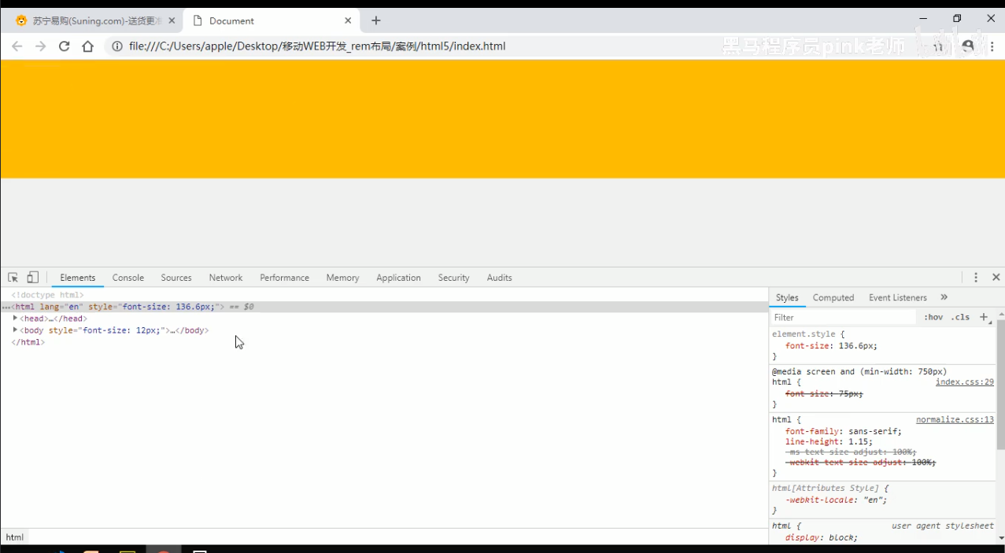Click the orange banner in the page
Screen dimensions: 1005x553
[502, 119]
